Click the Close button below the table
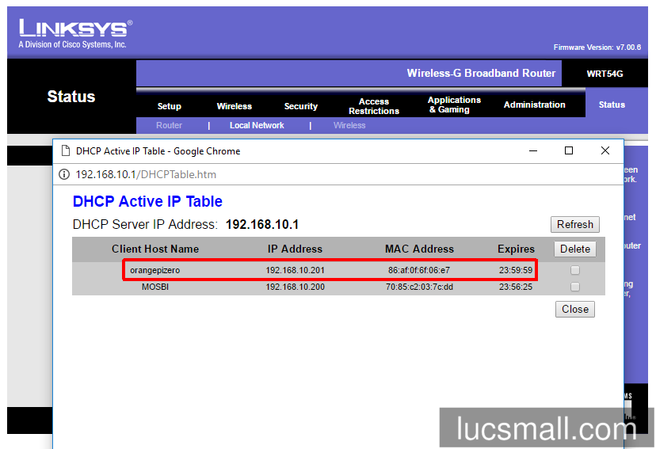656x449 pixels. pos(575,310)
